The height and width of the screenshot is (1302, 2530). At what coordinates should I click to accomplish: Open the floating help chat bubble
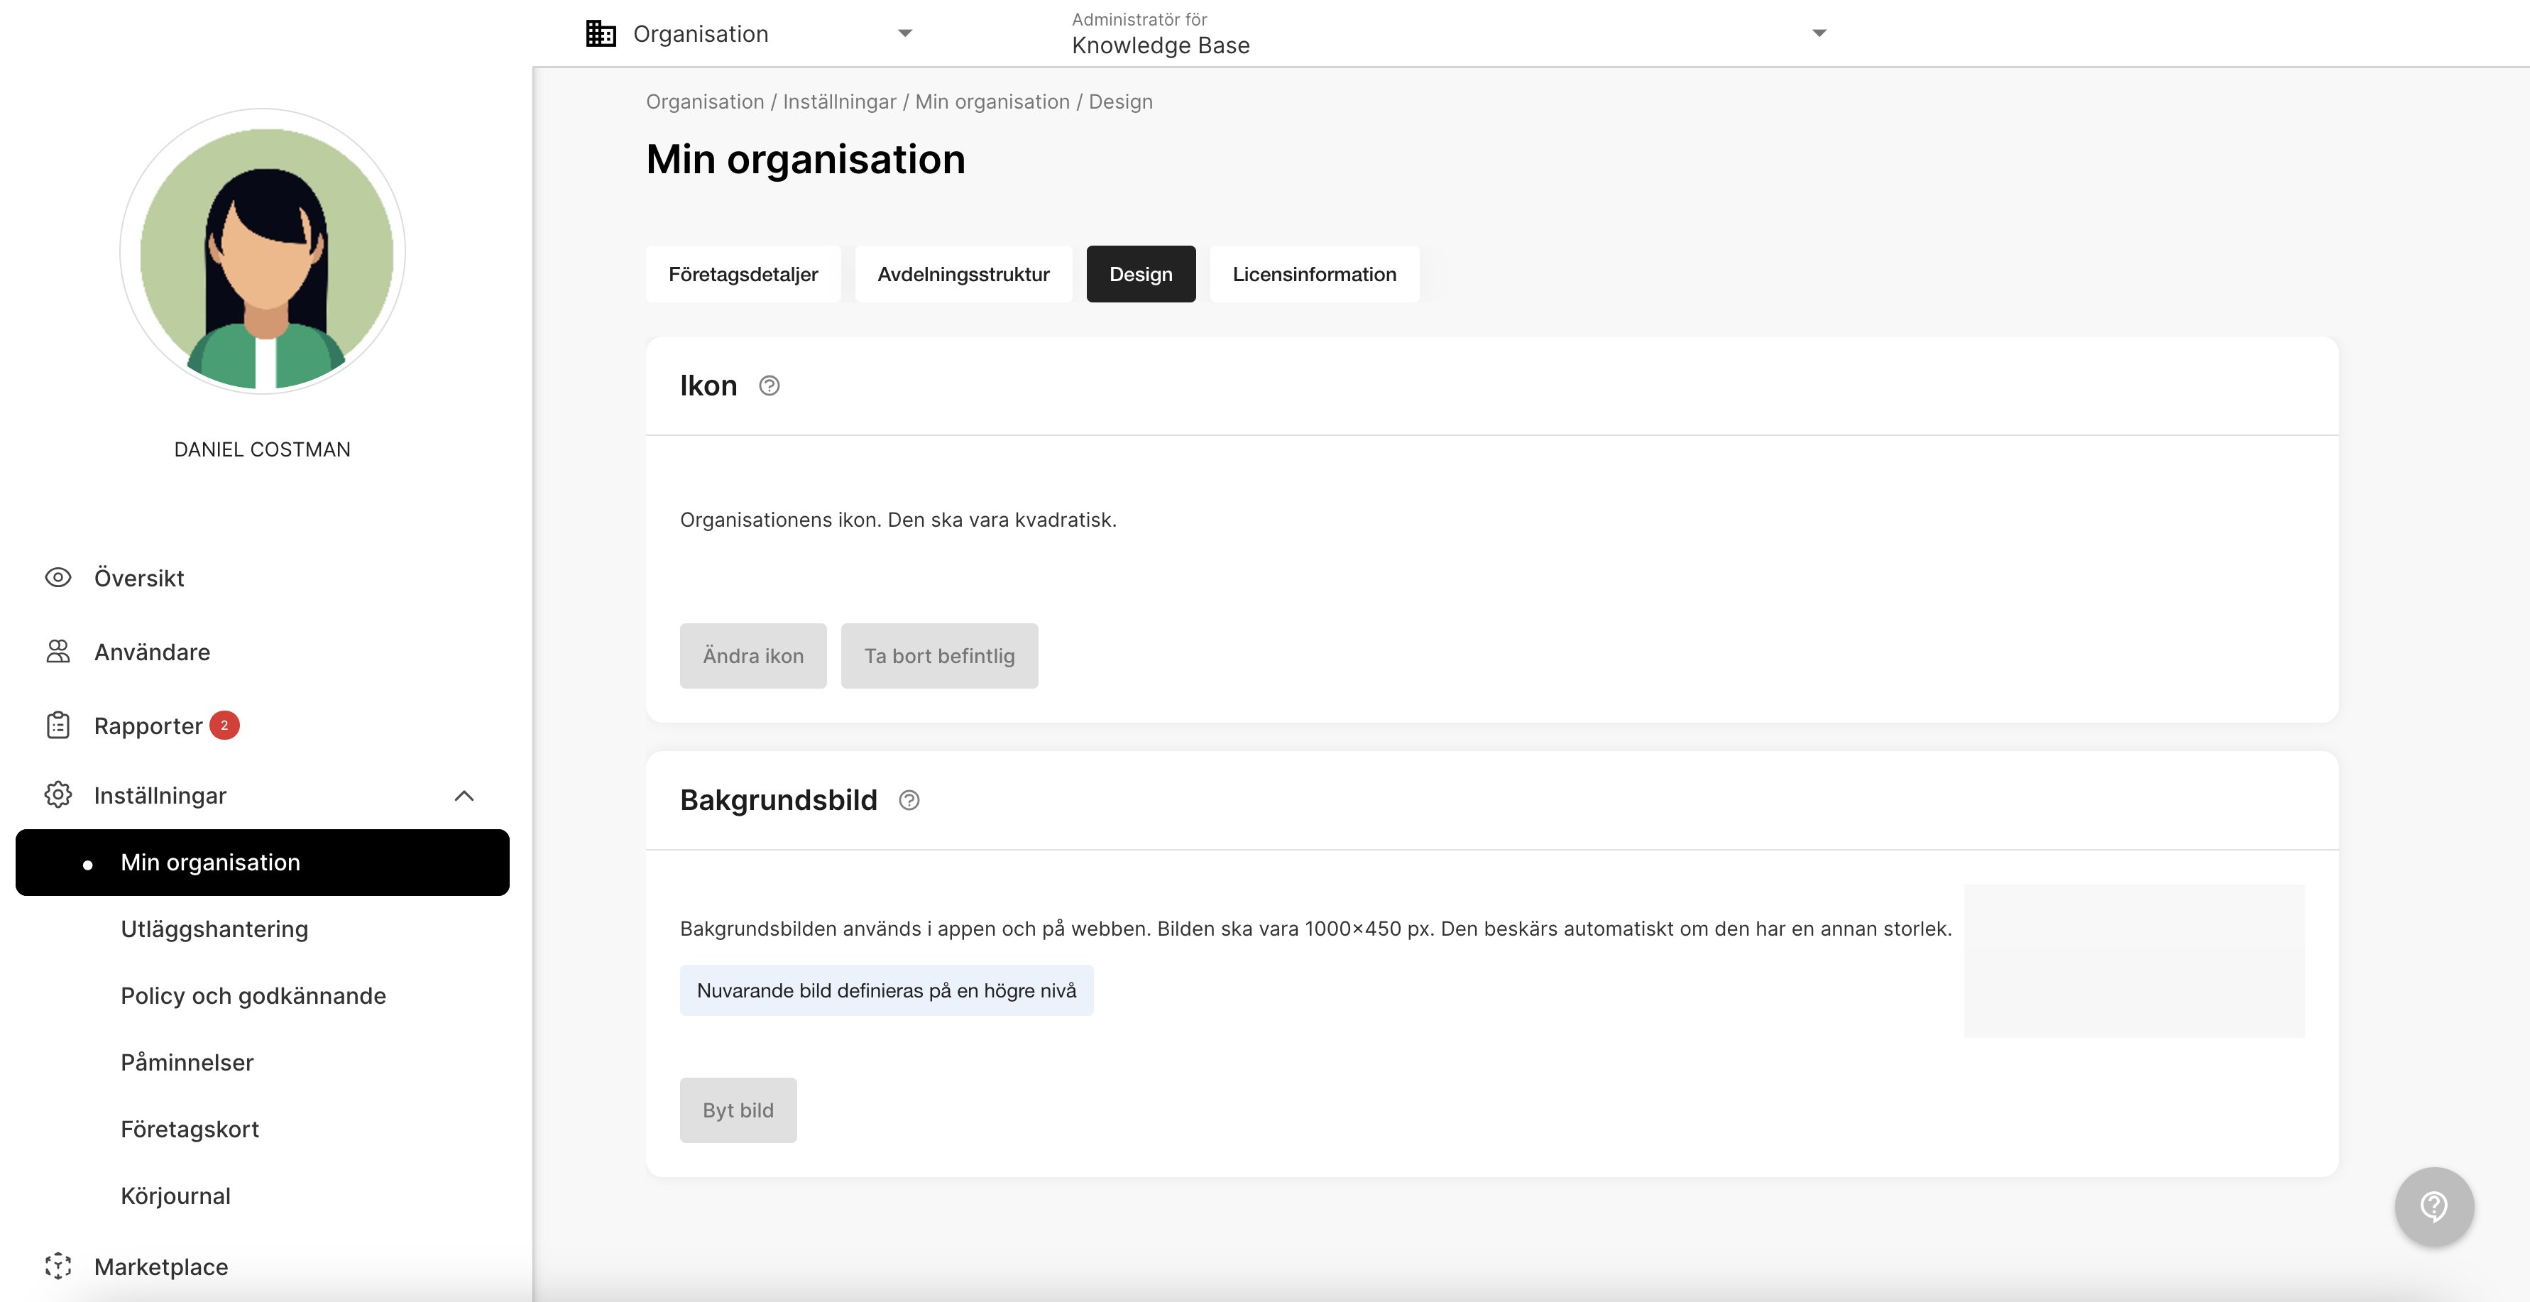pos(2433,1205)
